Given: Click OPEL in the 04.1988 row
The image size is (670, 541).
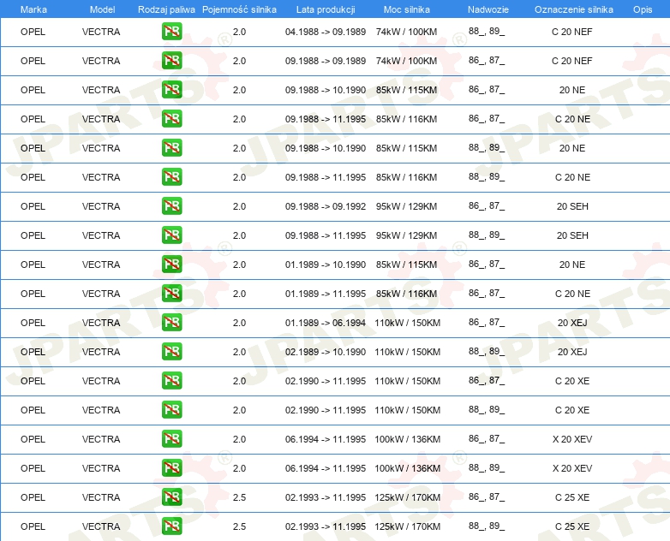Looking at the screenshot, I should [x=33, y=32].
